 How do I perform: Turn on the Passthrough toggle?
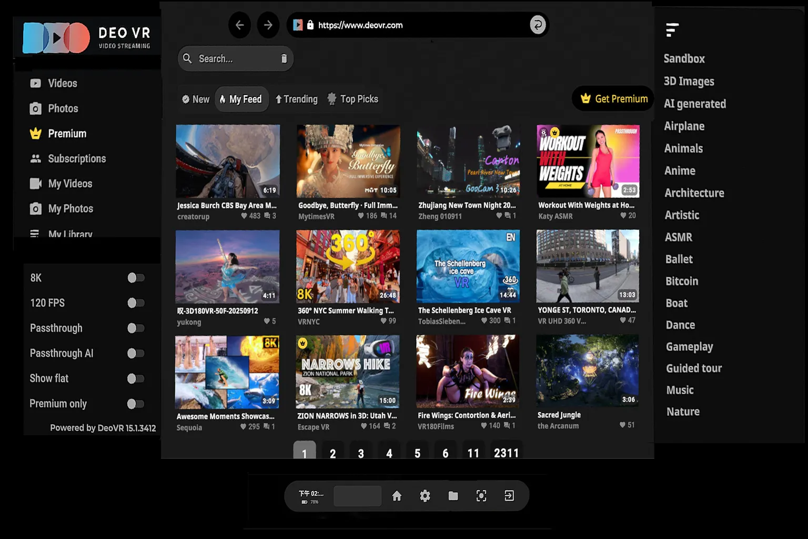136,328
